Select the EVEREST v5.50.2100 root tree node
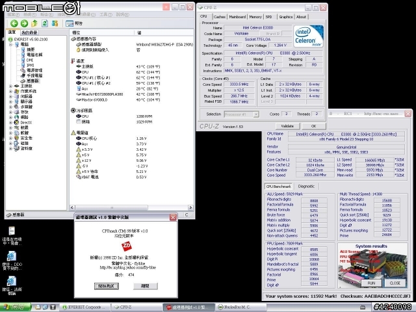The height and width of the screenshot is (312, 416). tap(28, 39)
